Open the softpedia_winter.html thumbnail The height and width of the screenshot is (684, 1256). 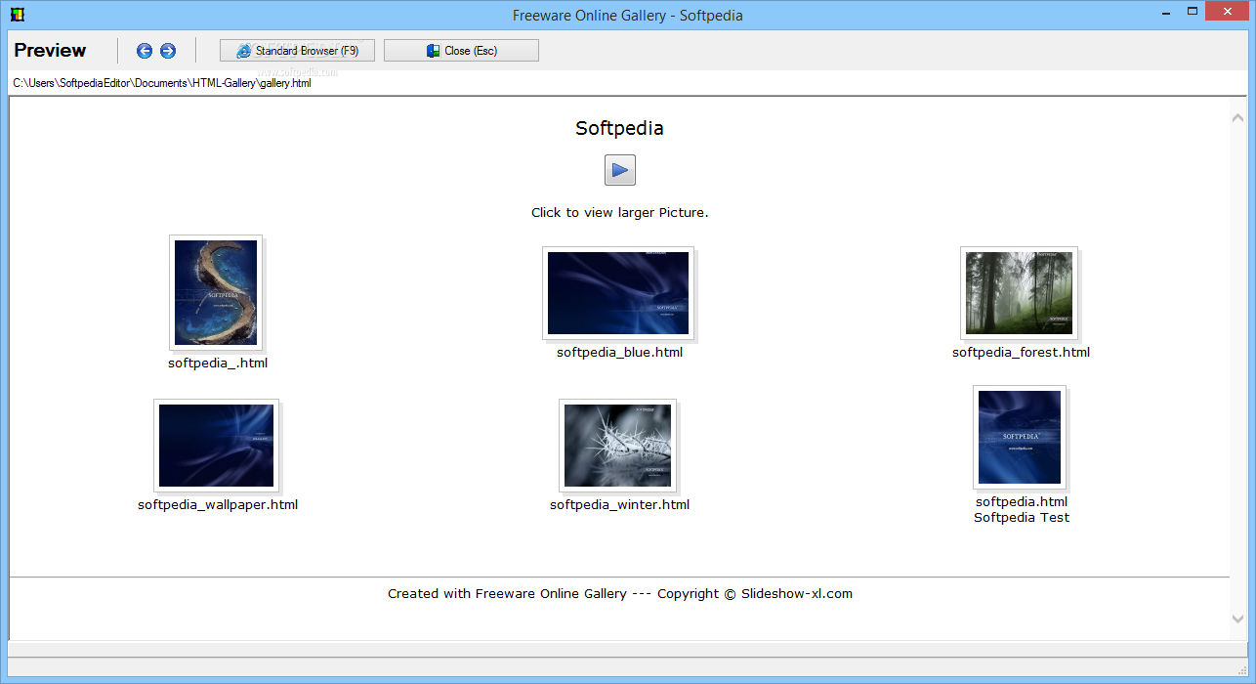[618, 446]
